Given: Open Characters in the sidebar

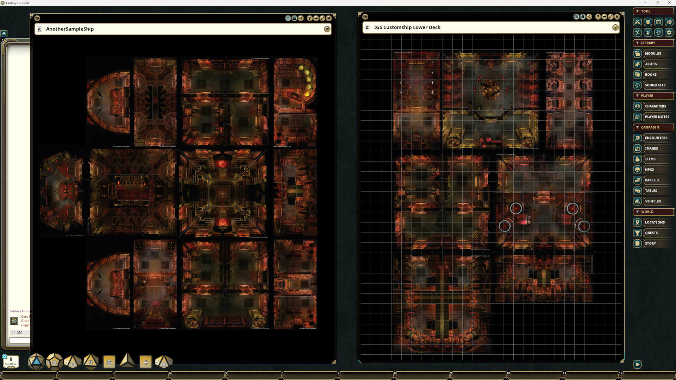Looking at the screenshot, I should pos(653,106).
